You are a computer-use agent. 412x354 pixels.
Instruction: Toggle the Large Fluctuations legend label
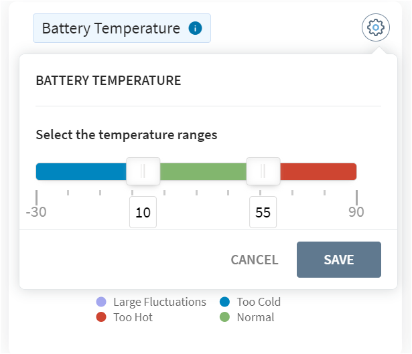click(x=159, y=302)
